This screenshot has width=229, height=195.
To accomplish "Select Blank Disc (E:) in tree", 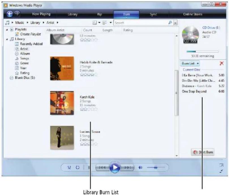I will point(25,78).
